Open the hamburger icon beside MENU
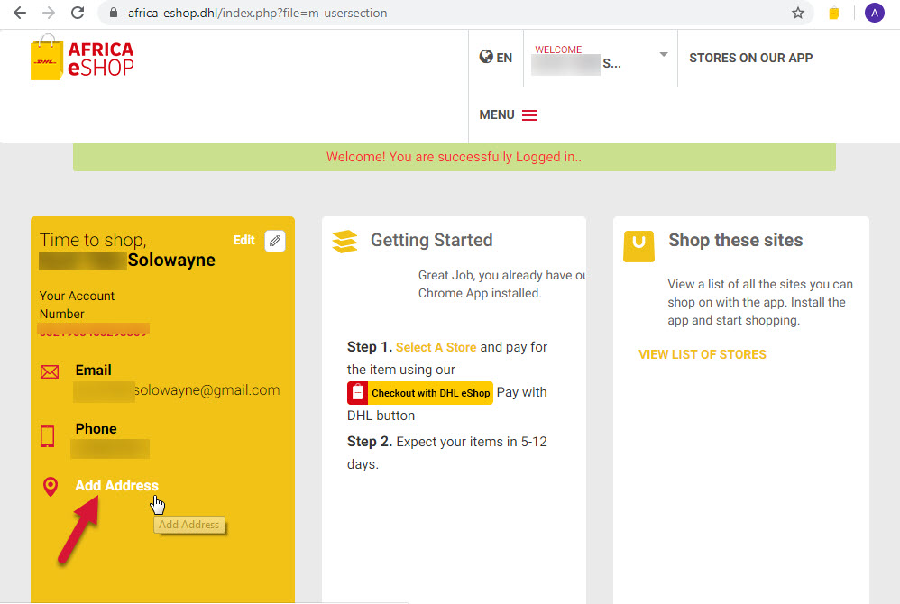This screenshot has width=900, height=604. pos(530,114)
